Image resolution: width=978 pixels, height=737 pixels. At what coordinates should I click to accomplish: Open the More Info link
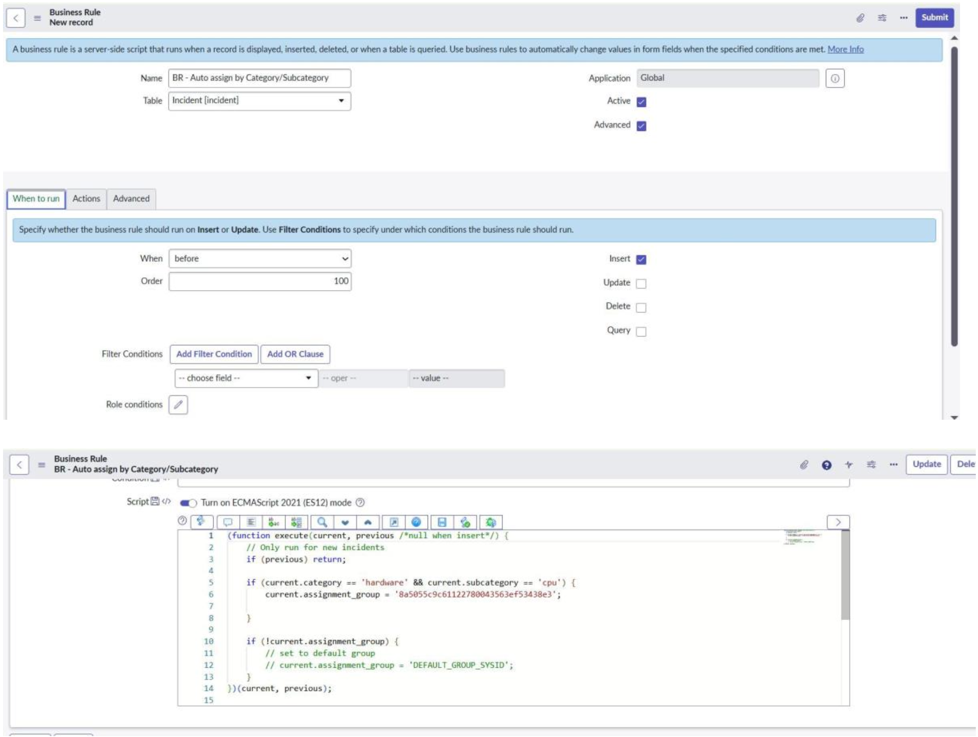tap(846, 50)
